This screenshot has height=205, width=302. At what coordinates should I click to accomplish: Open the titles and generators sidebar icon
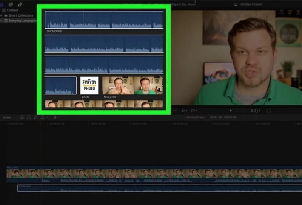20,4
